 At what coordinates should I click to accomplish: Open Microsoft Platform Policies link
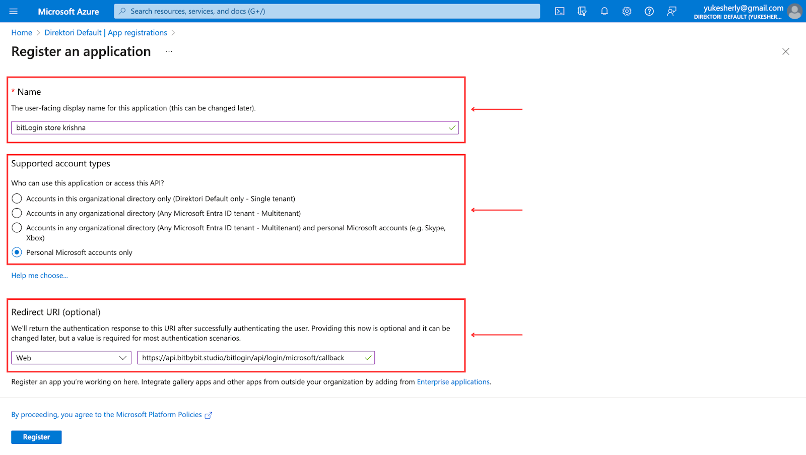[106, 415]
